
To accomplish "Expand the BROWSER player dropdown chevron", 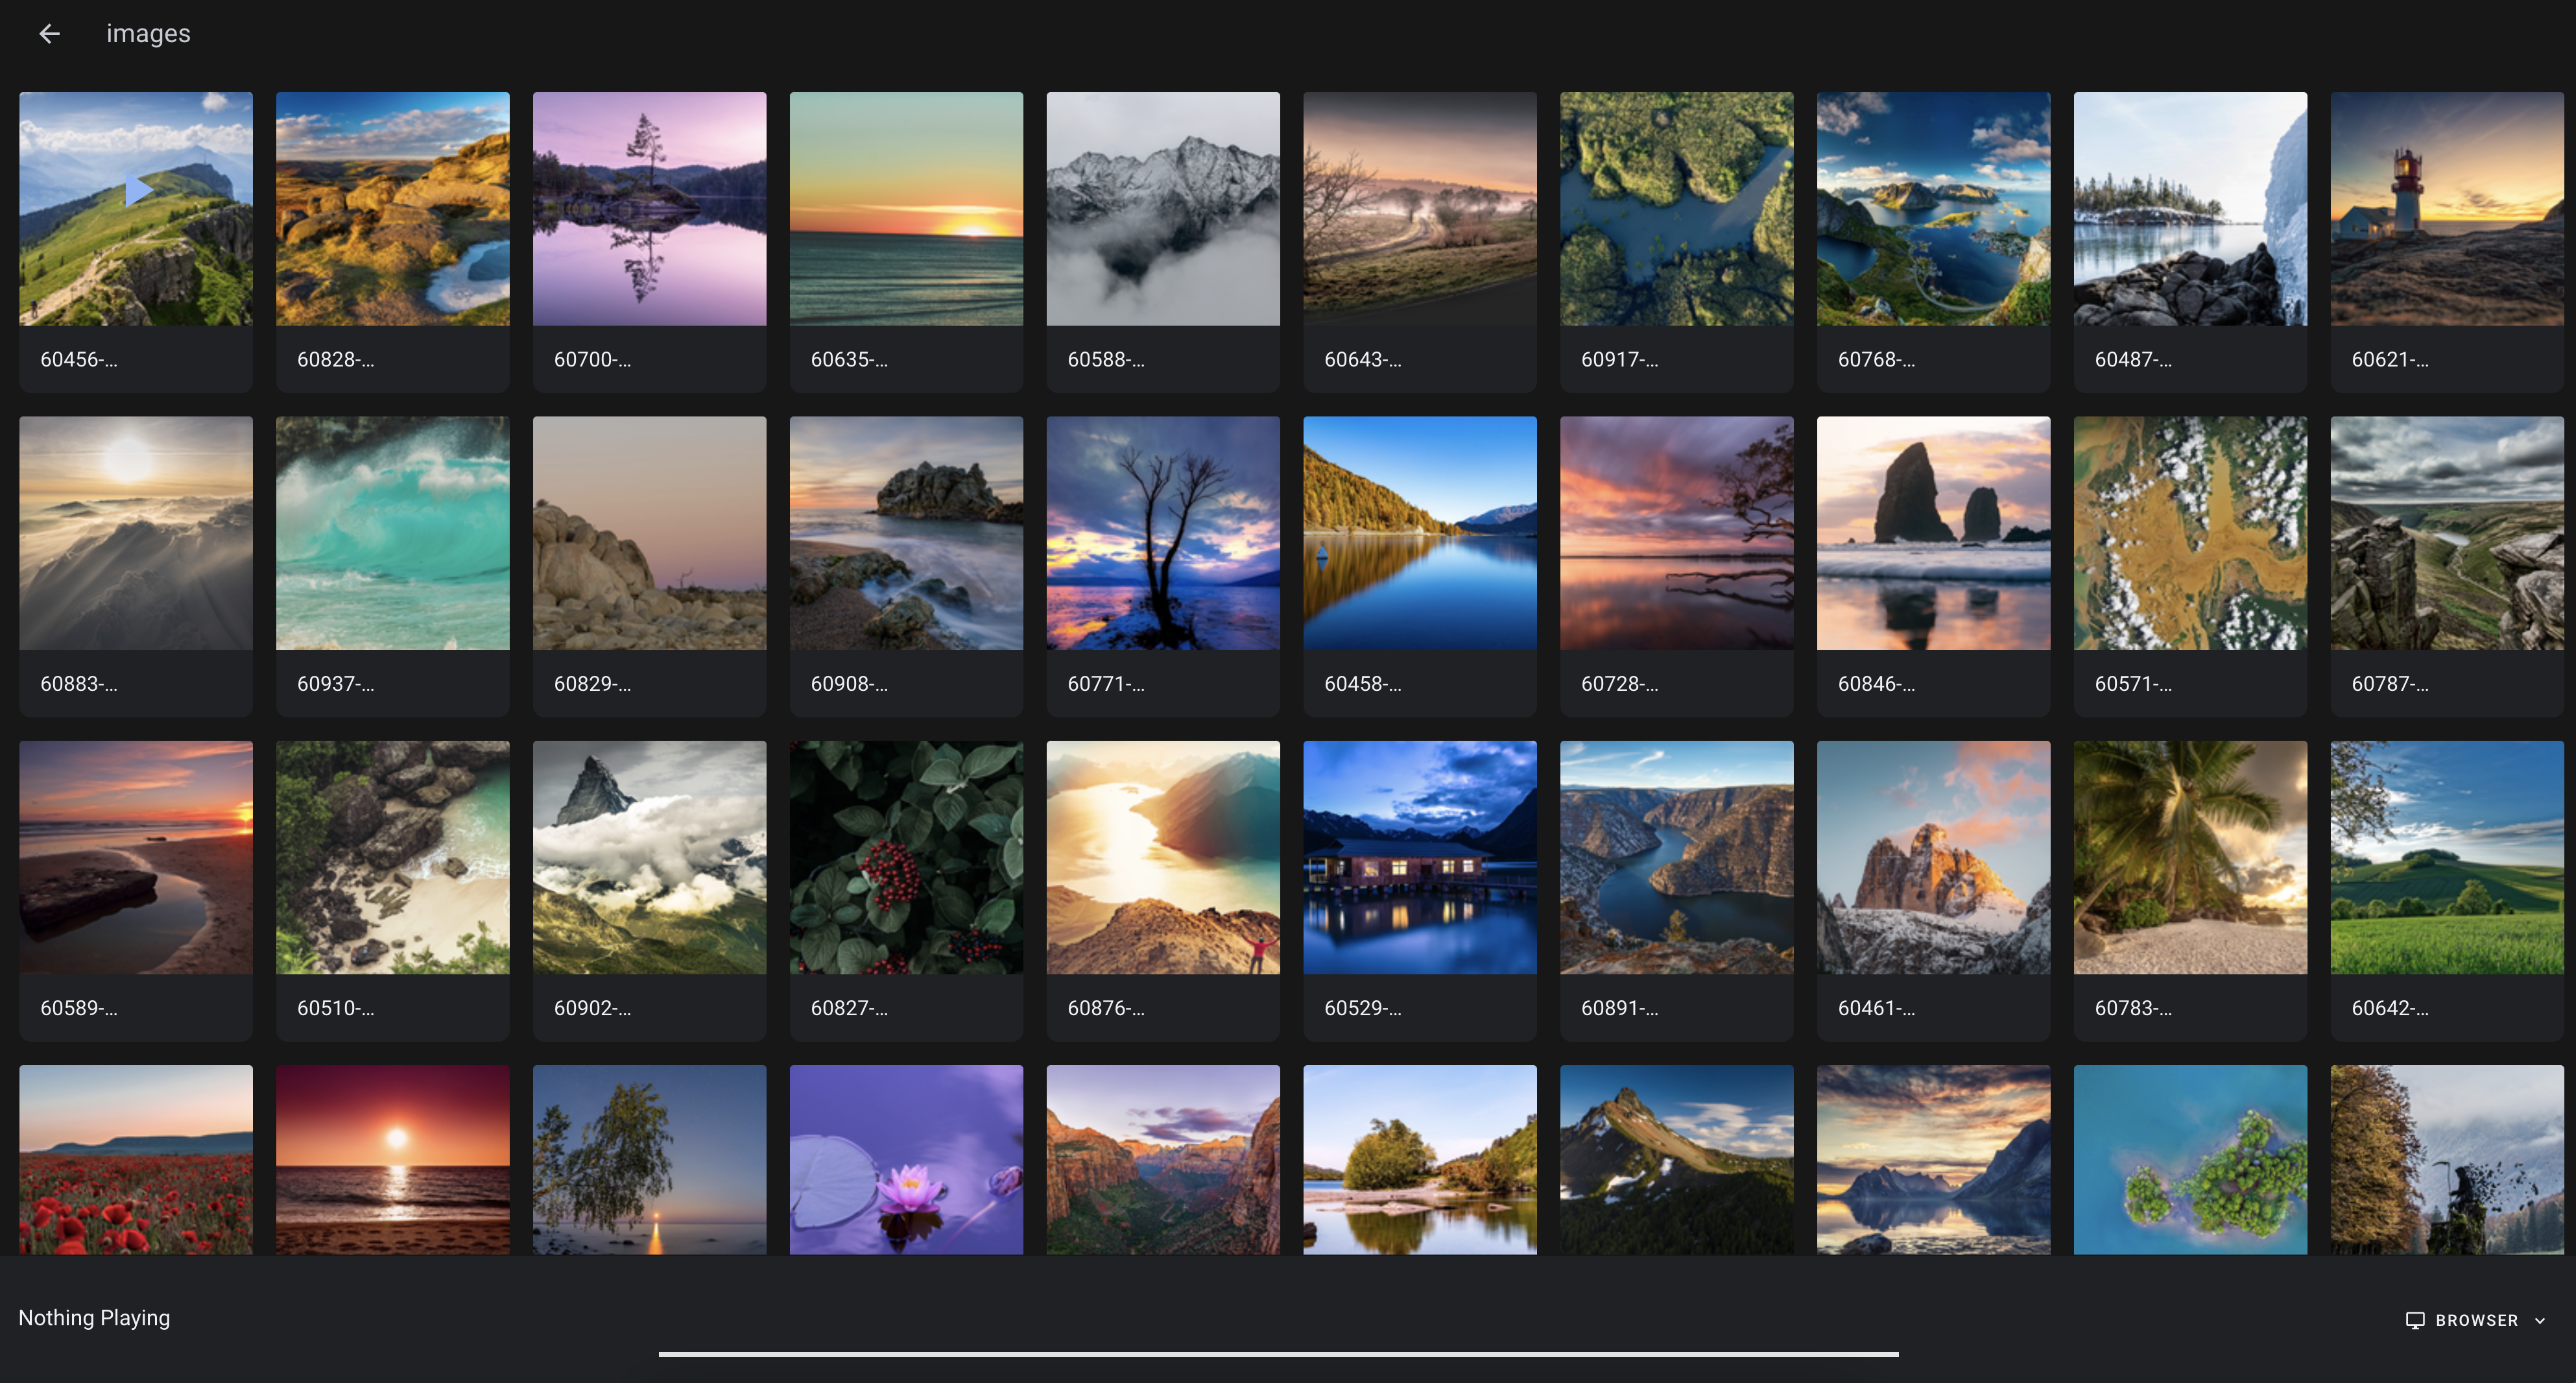I will pos(2540,1320).
